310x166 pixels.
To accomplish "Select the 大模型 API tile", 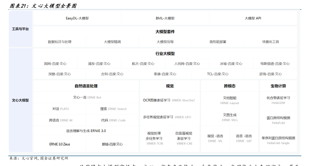I will tap(253, 18).
